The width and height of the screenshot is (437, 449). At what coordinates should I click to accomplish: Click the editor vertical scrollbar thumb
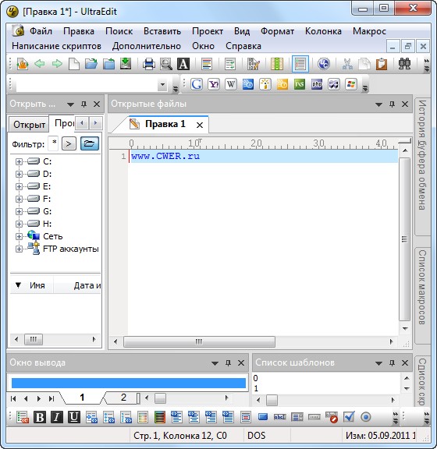tap(404, 239)
